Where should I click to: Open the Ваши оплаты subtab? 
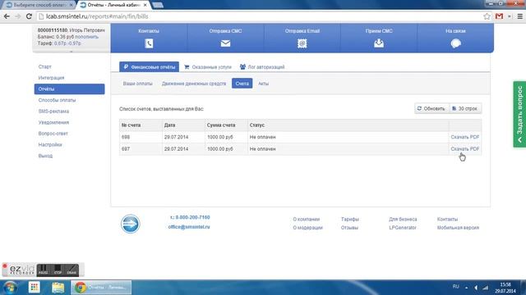click(x=137, y=84)
